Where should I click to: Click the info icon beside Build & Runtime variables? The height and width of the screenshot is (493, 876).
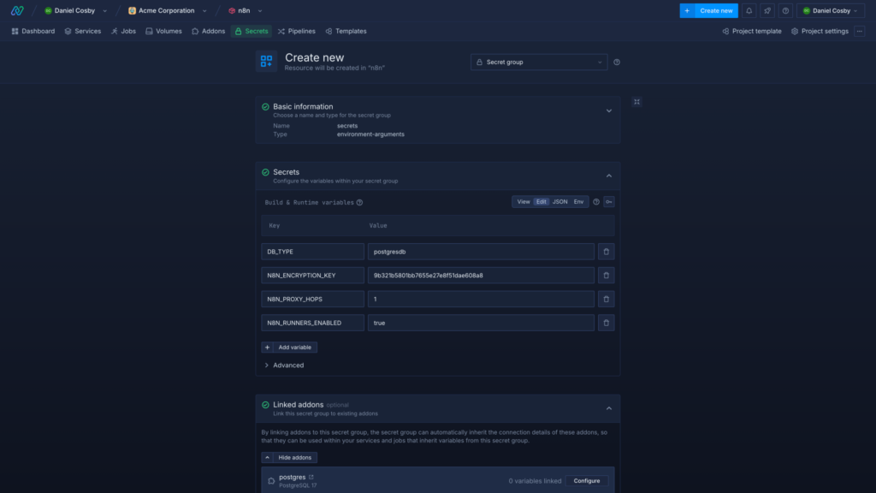pos(359,203)
